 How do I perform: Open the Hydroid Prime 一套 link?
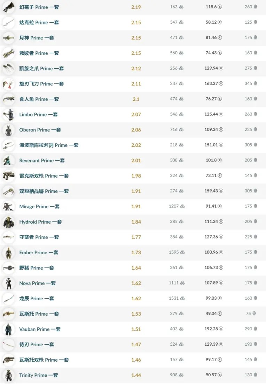click(40, 222)
